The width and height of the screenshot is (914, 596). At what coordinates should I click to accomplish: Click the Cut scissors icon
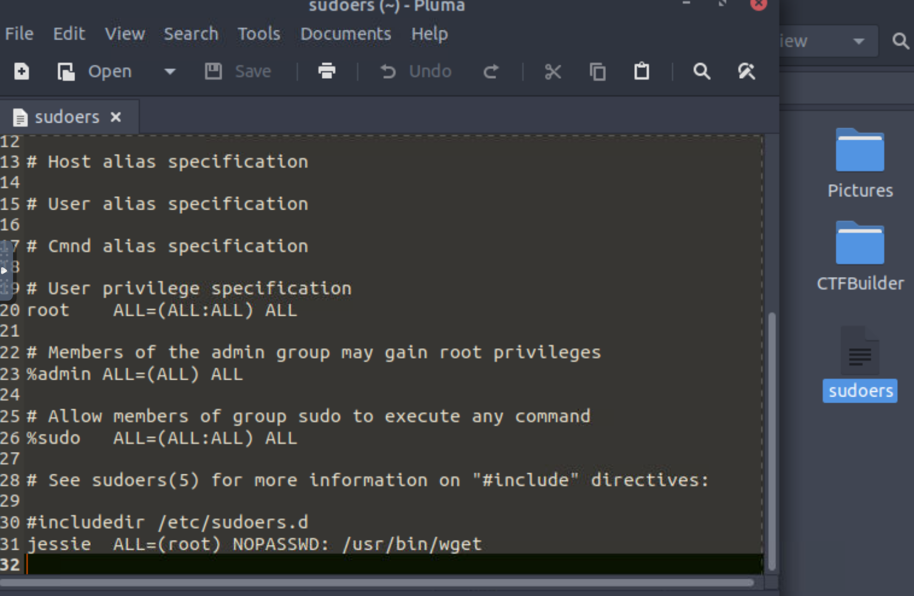(553, 71)
